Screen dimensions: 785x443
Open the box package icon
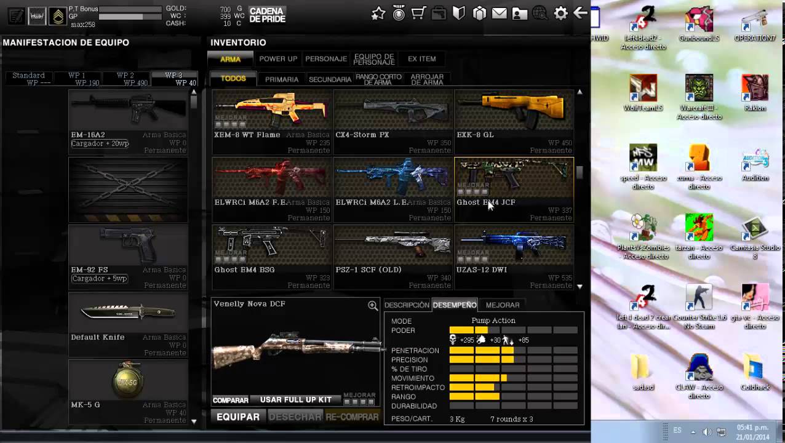pos(479,14)
